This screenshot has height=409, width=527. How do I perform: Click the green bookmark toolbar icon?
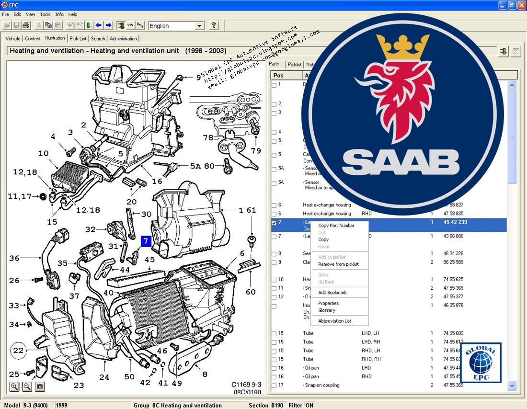[89, 25]
